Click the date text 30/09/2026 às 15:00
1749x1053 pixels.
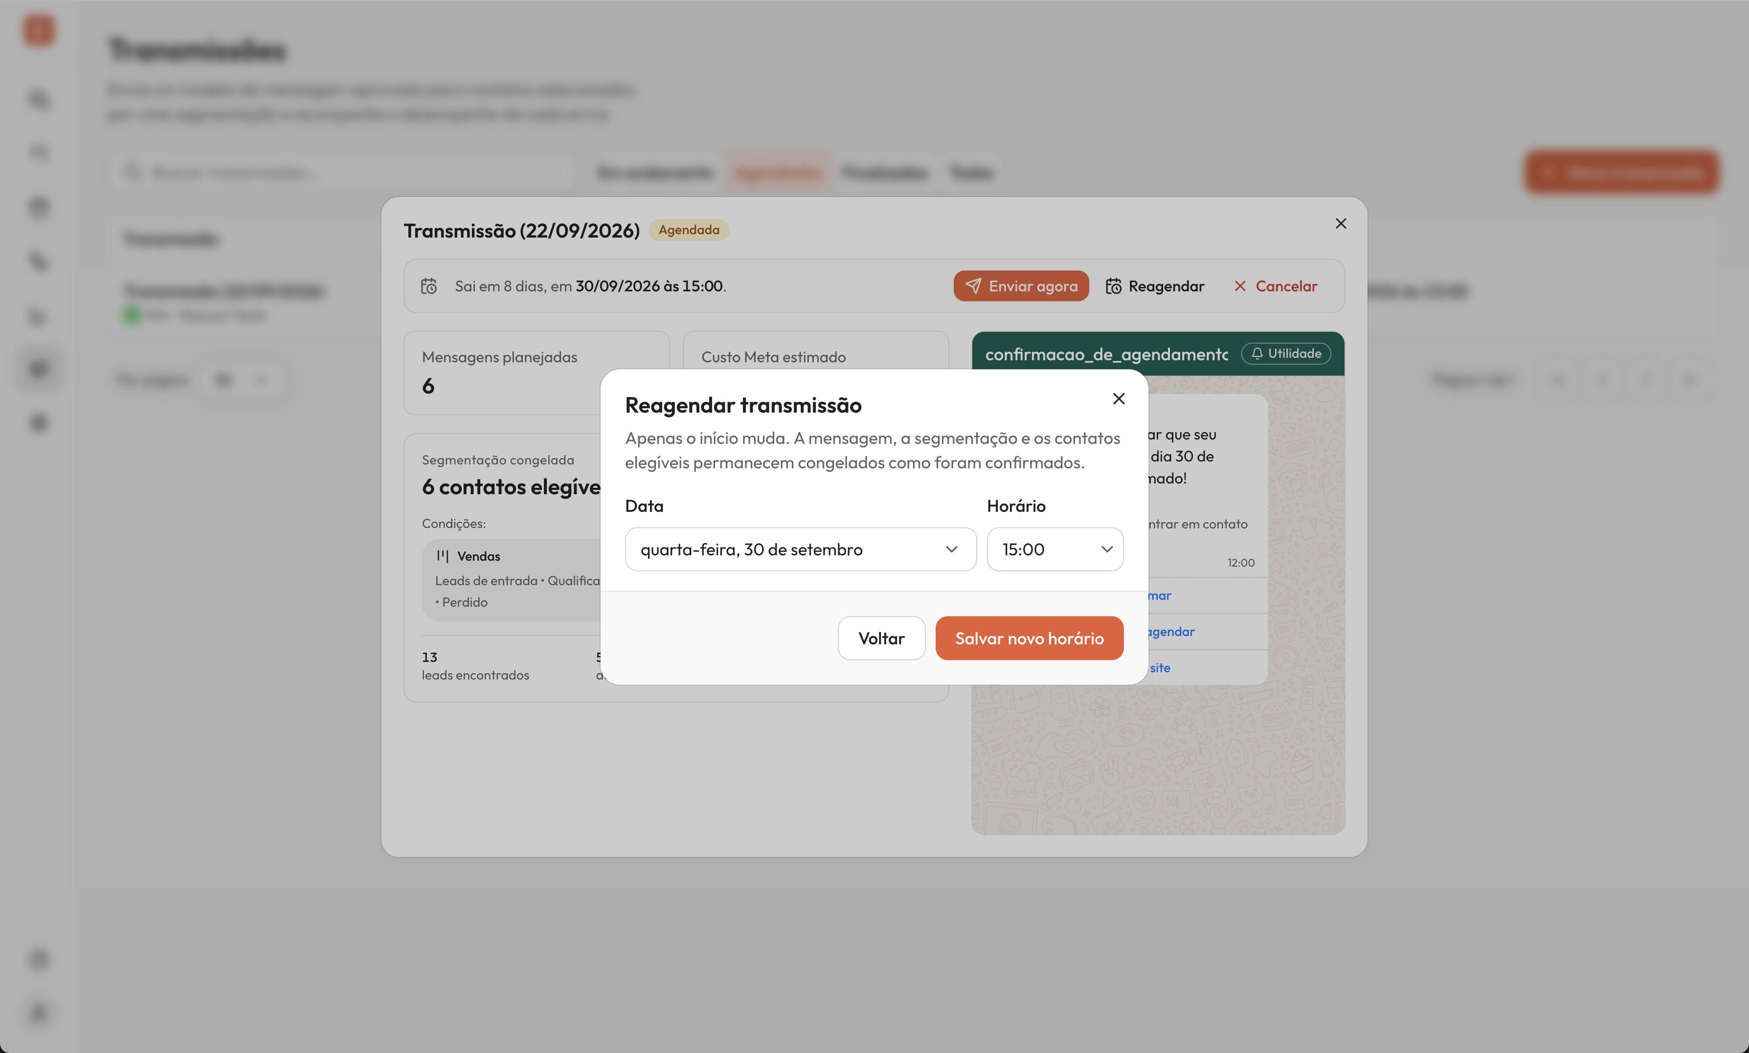650,286
